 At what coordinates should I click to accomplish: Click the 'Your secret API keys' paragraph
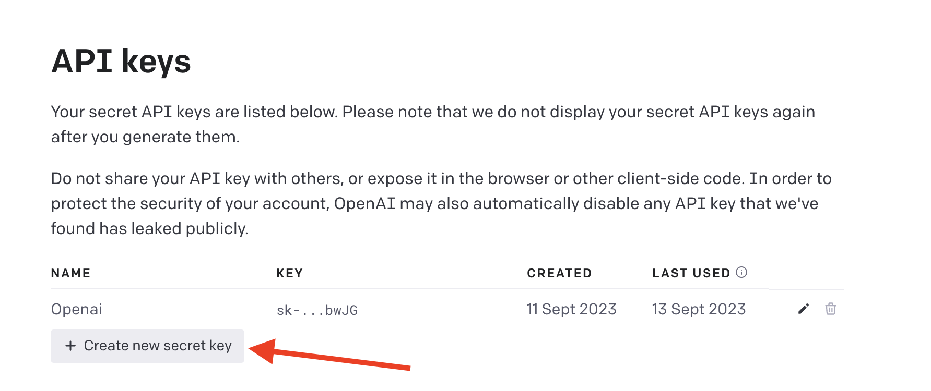point(433,124)
